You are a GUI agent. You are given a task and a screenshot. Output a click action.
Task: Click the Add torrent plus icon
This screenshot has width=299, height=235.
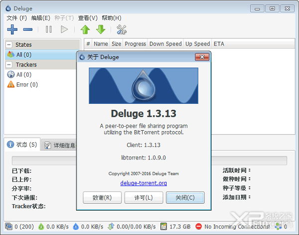point(12,29)
